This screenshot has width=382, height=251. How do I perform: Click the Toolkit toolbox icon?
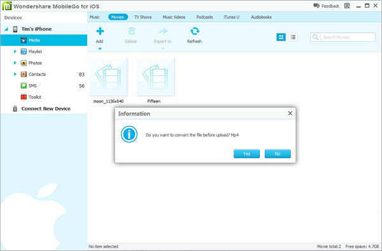coord(24,97)
